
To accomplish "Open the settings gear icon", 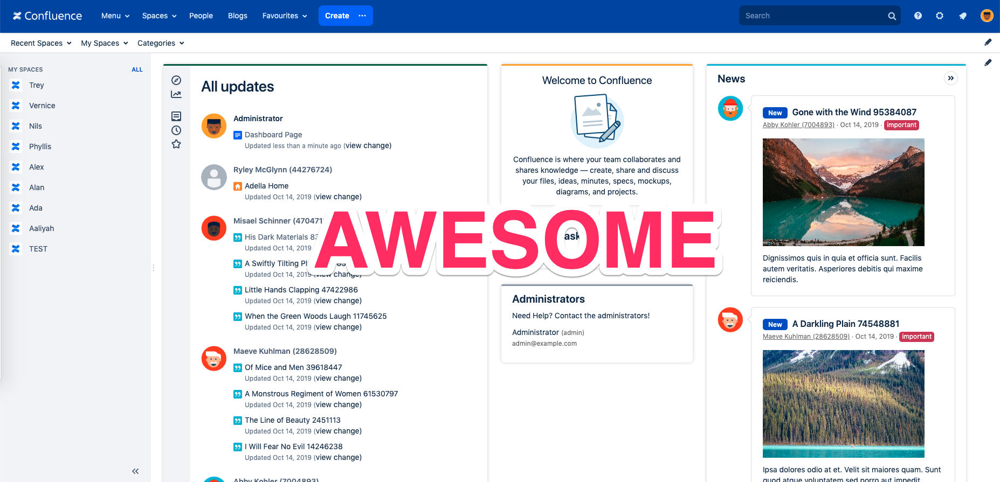I will click(940, 16).
